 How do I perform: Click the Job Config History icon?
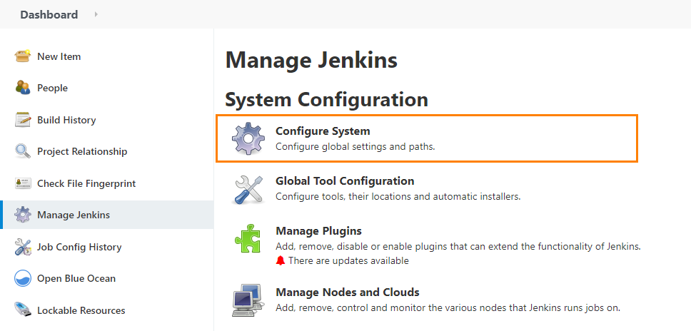[23, 247]
